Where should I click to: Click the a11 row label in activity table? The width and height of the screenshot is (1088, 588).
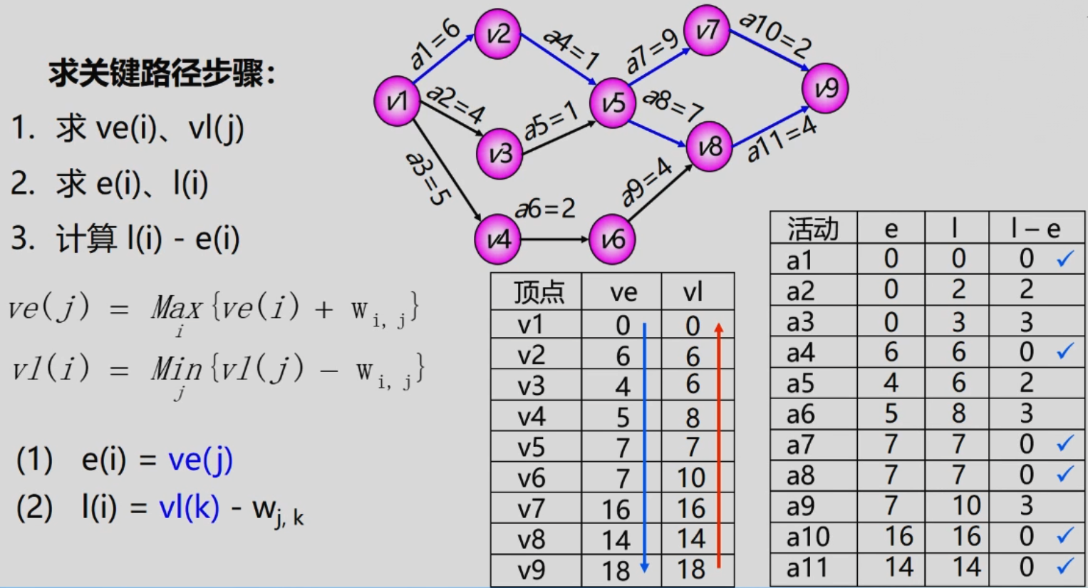[x=808, y=567]
